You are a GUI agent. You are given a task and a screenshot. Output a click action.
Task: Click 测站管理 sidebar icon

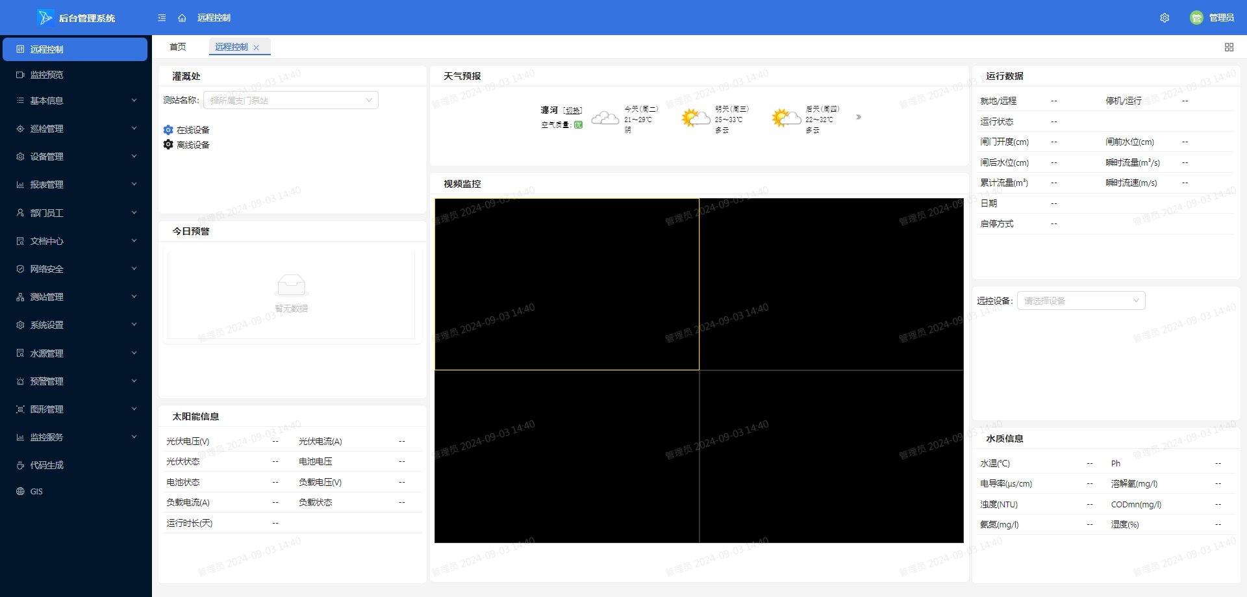20,297
